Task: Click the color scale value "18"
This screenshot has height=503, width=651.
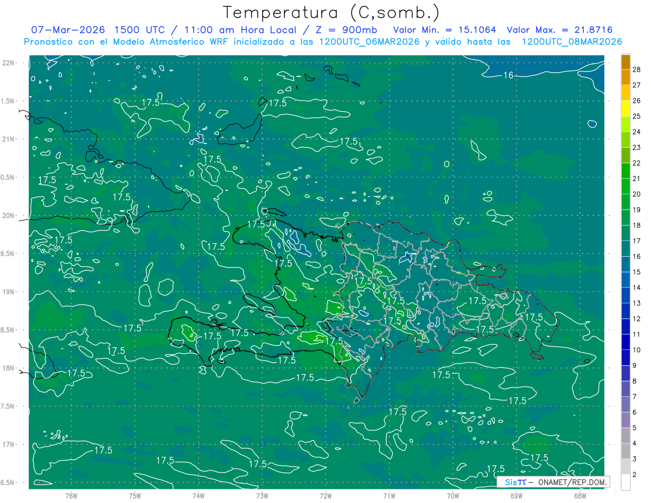Action: pyautogui.click(x=637, y=225)
